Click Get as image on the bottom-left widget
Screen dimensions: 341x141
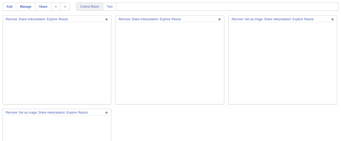pos(28,113)
